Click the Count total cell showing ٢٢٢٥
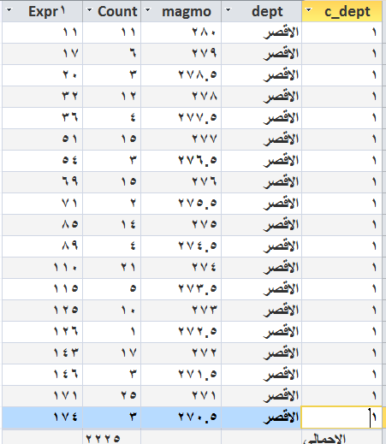386x444 pixels. tap(111, 437)
